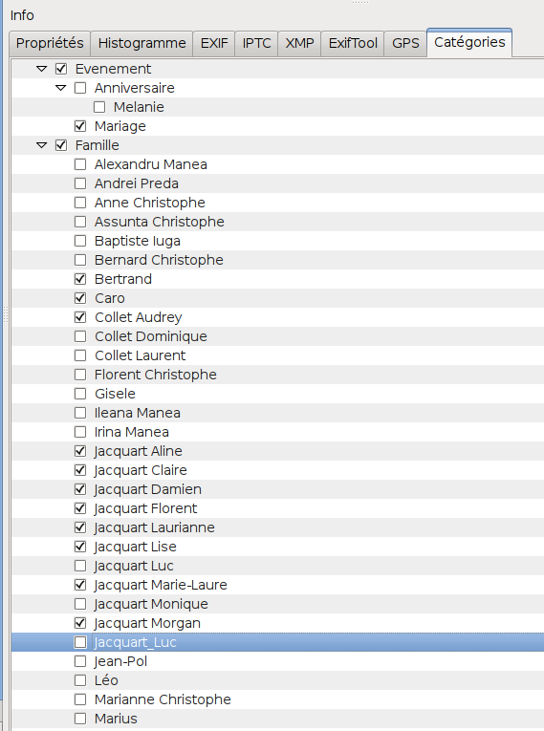This screenshot has width=544, height=731.
Task: Uncheck the Mariage checkbox
Action: (x=80, y=126)
